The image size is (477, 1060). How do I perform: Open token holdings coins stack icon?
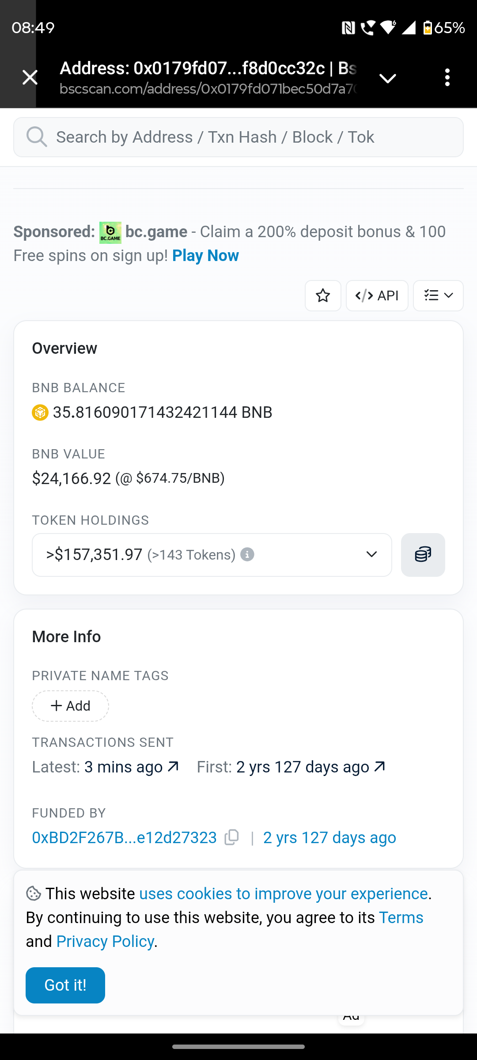423,555
